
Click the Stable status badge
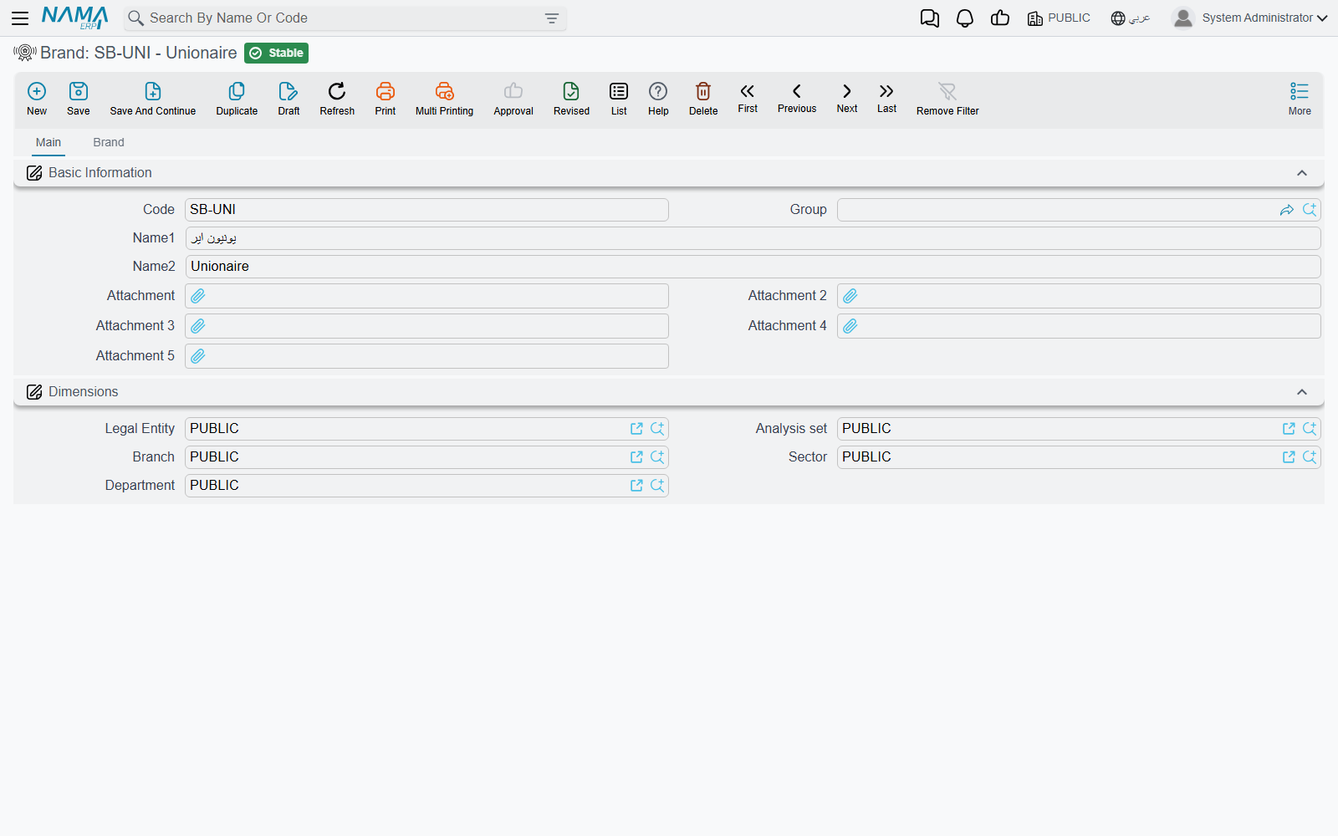pyautogui.click(x=277, y=54)
